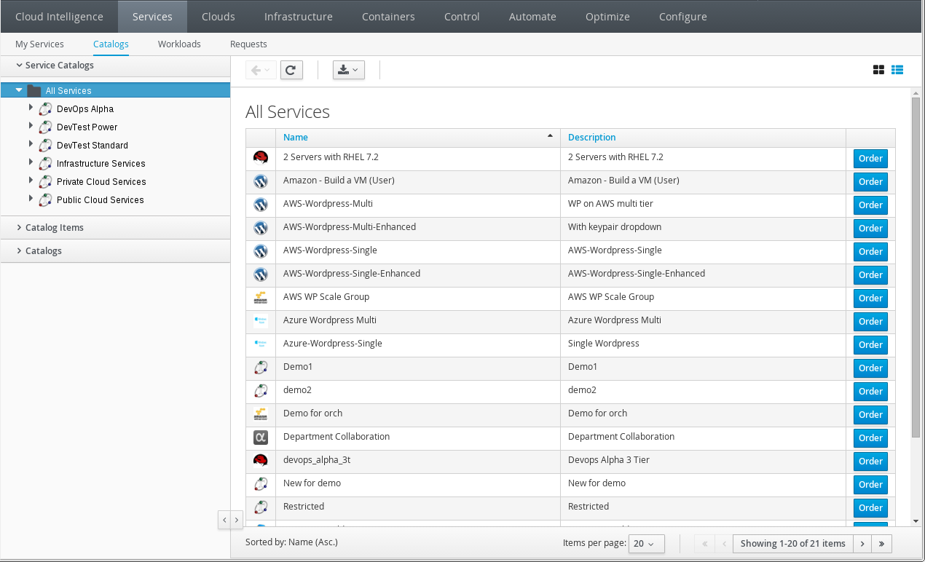
Task: Expand the Public Cloud Services tree node
Action: coord(31,199)
